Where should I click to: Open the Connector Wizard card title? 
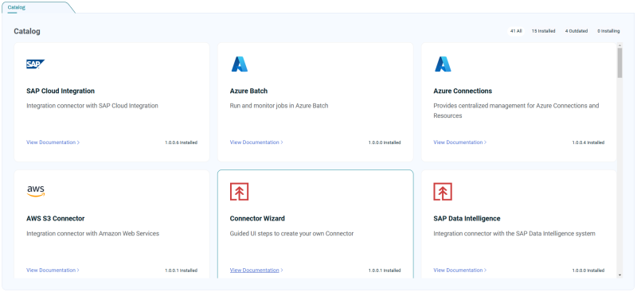[x=257, y=219]
